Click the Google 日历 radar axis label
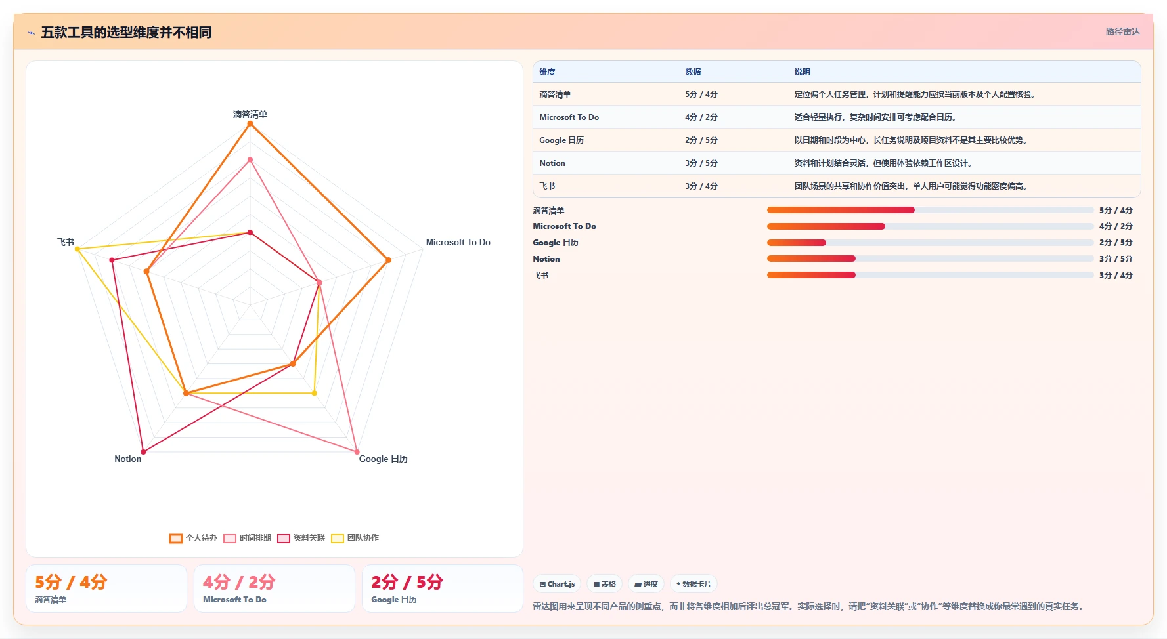 point(384,459)
